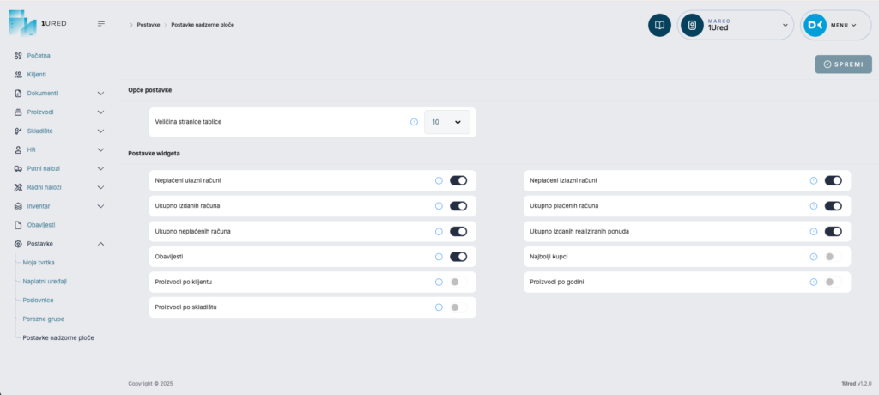This screenshot has height=395, width=879.
Task: Click the book icon in top header
Action: (x=659, y=26)
